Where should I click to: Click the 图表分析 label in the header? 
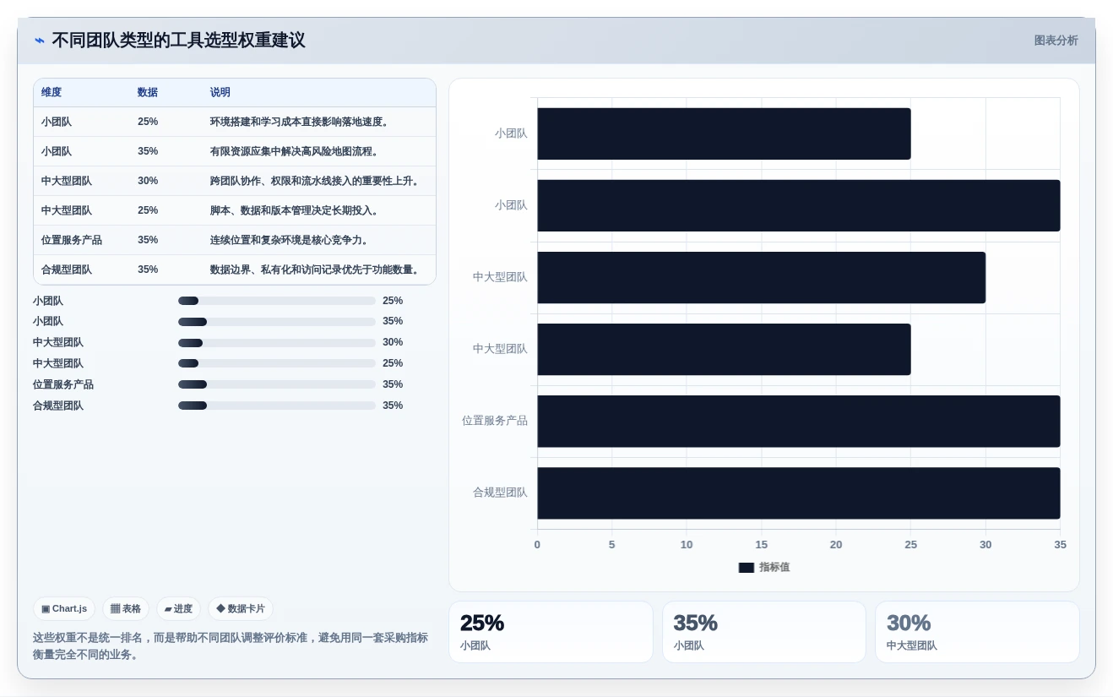pyautogui.click(x=1056, y=41)
